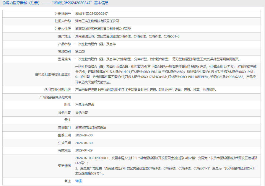Click registrant address 湖南望城经济开发区黄金创业园C4栋2楼

click(103, 29)
